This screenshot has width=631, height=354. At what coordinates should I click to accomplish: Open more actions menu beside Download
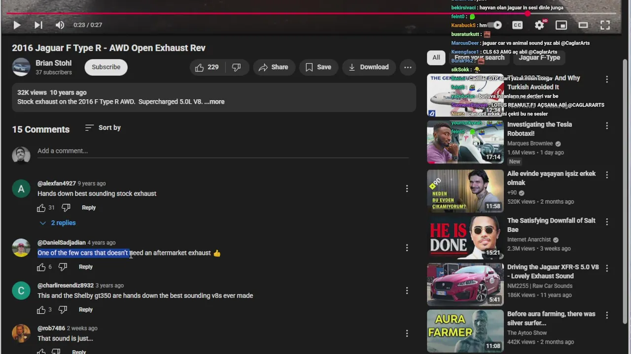[408, 67]
